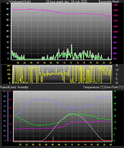Click the 15 label on windspeed axis
The height and width of the screenshot is (148, 124).
click(7, 42)
